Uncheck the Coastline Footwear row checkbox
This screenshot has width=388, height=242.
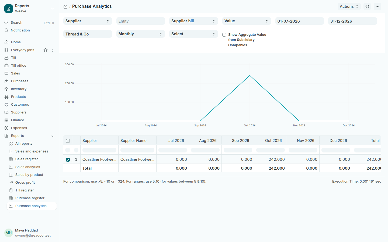(68, 160)
